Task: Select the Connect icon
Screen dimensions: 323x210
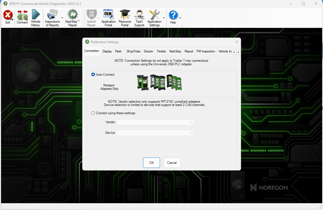Action: coord(22,17)
